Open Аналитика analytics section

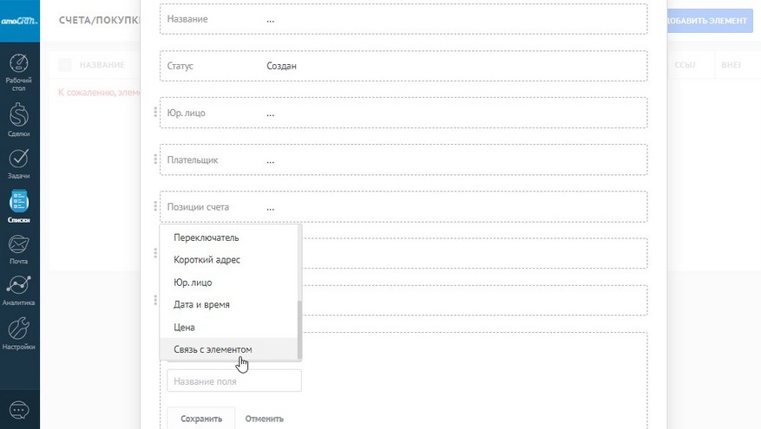point(19,290)
